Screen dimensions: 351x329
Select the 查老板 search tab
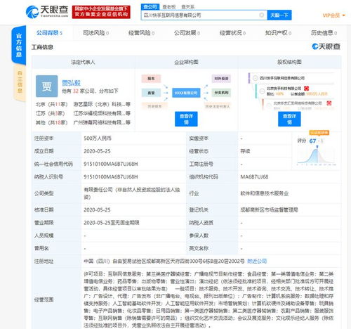(x=169, y=7)
